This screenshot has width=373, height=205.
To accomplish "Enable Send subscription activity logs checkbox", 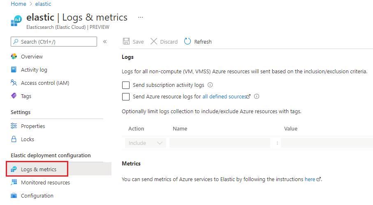I will (126, 85).
